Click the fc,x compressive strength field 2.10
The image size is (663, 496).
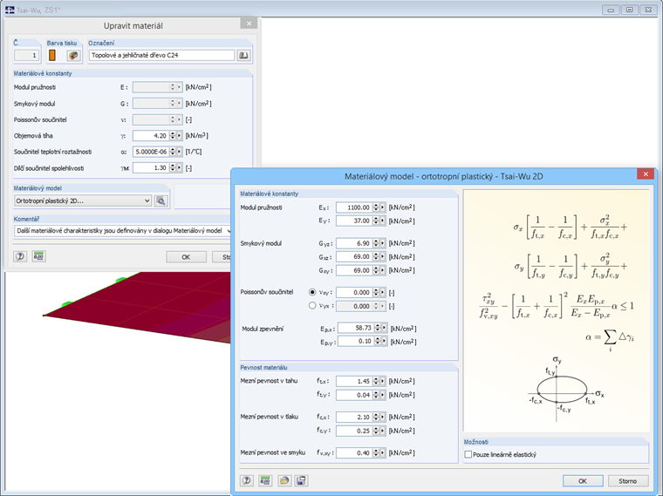354,417
